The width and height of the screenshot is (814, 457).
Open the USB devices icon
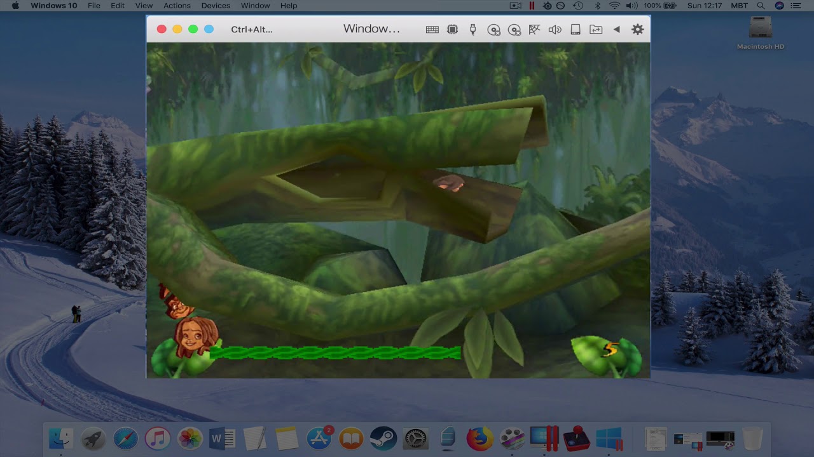(473, 29)
